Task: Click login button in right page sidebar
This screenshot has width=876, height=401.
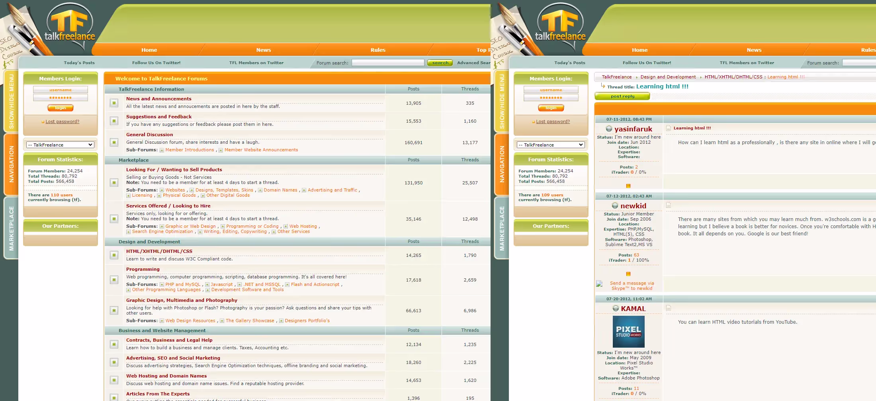Action: coord(551,108)
